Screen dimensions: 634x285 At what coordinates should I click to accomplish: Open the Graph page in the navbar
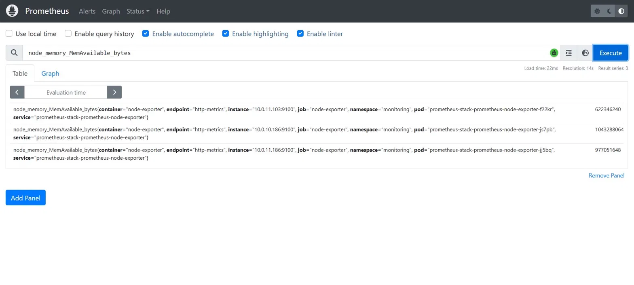pyautogui.click(x=111, y=11)
